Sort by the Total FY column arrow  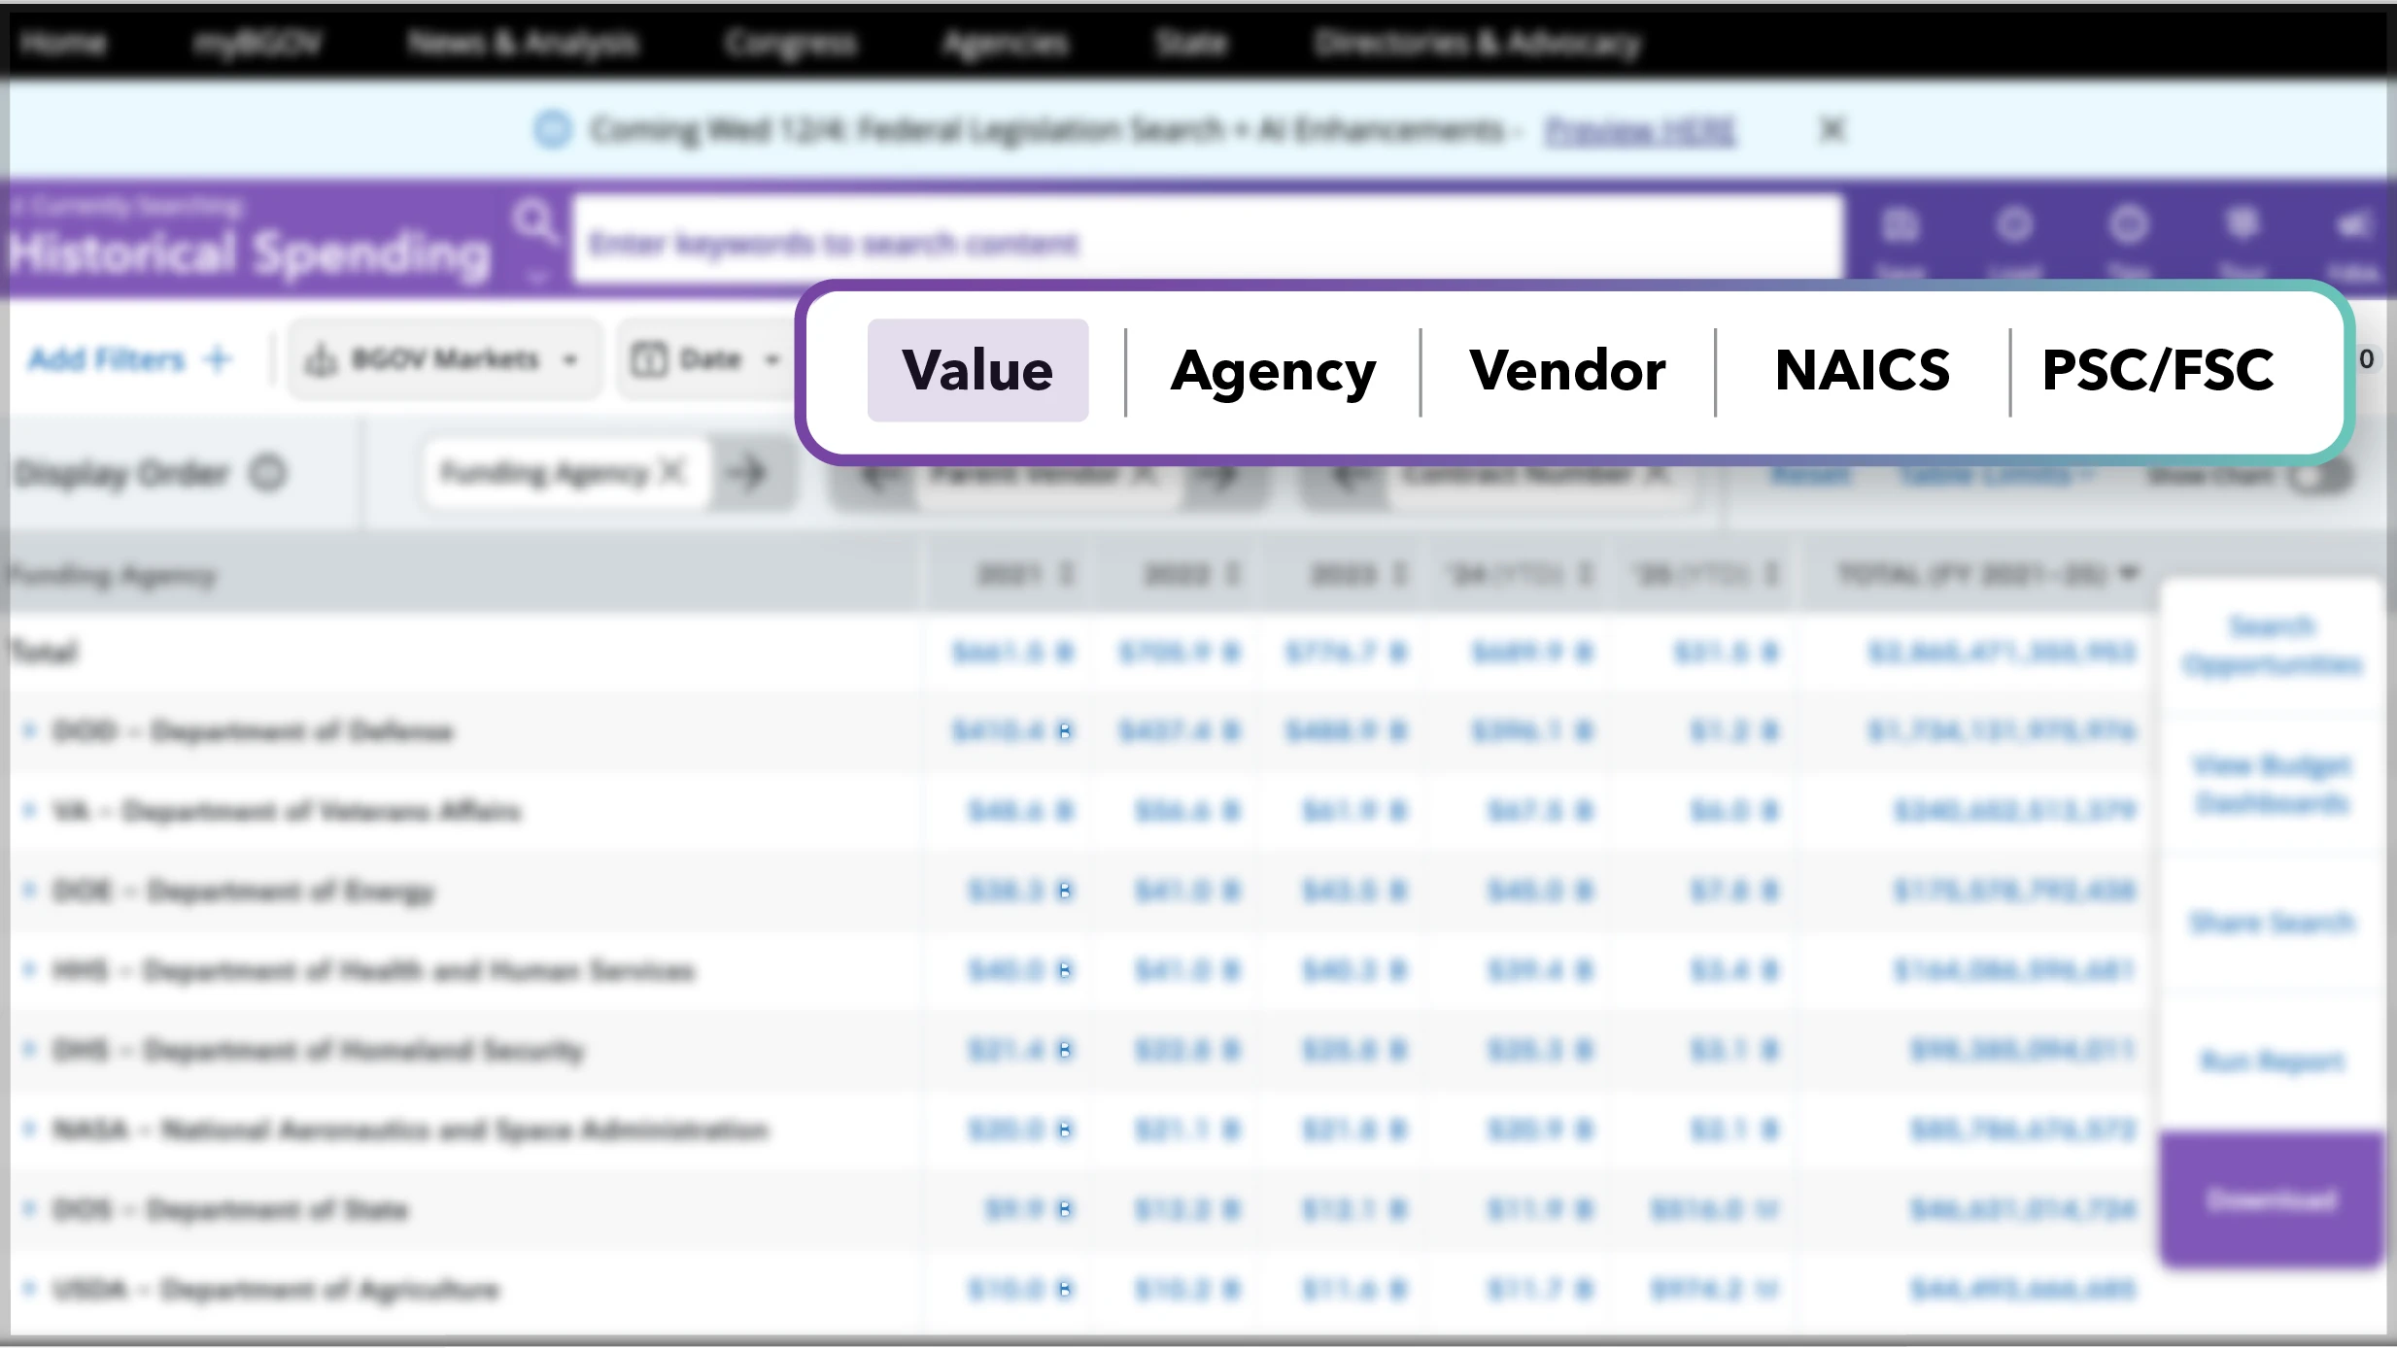click(x=2129, y=573)
